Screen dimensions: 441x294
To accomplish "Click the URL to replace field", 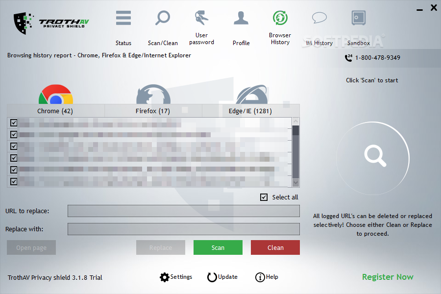I will click(x=184, y=211).
